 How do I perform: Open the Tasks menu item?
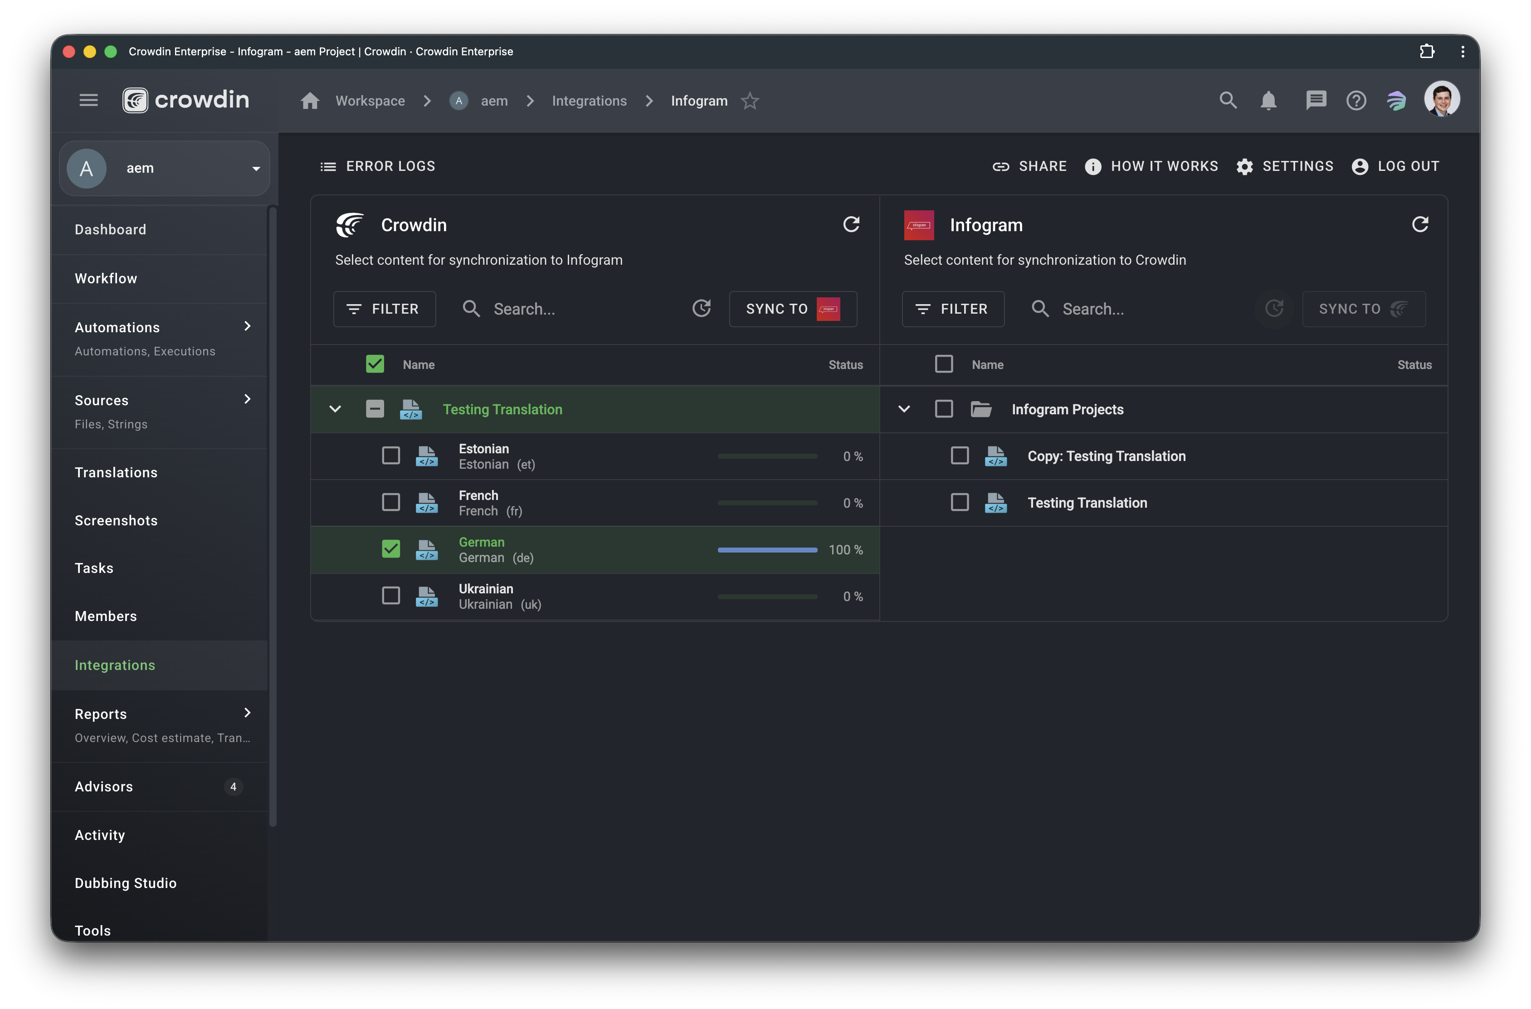[160, 568]
